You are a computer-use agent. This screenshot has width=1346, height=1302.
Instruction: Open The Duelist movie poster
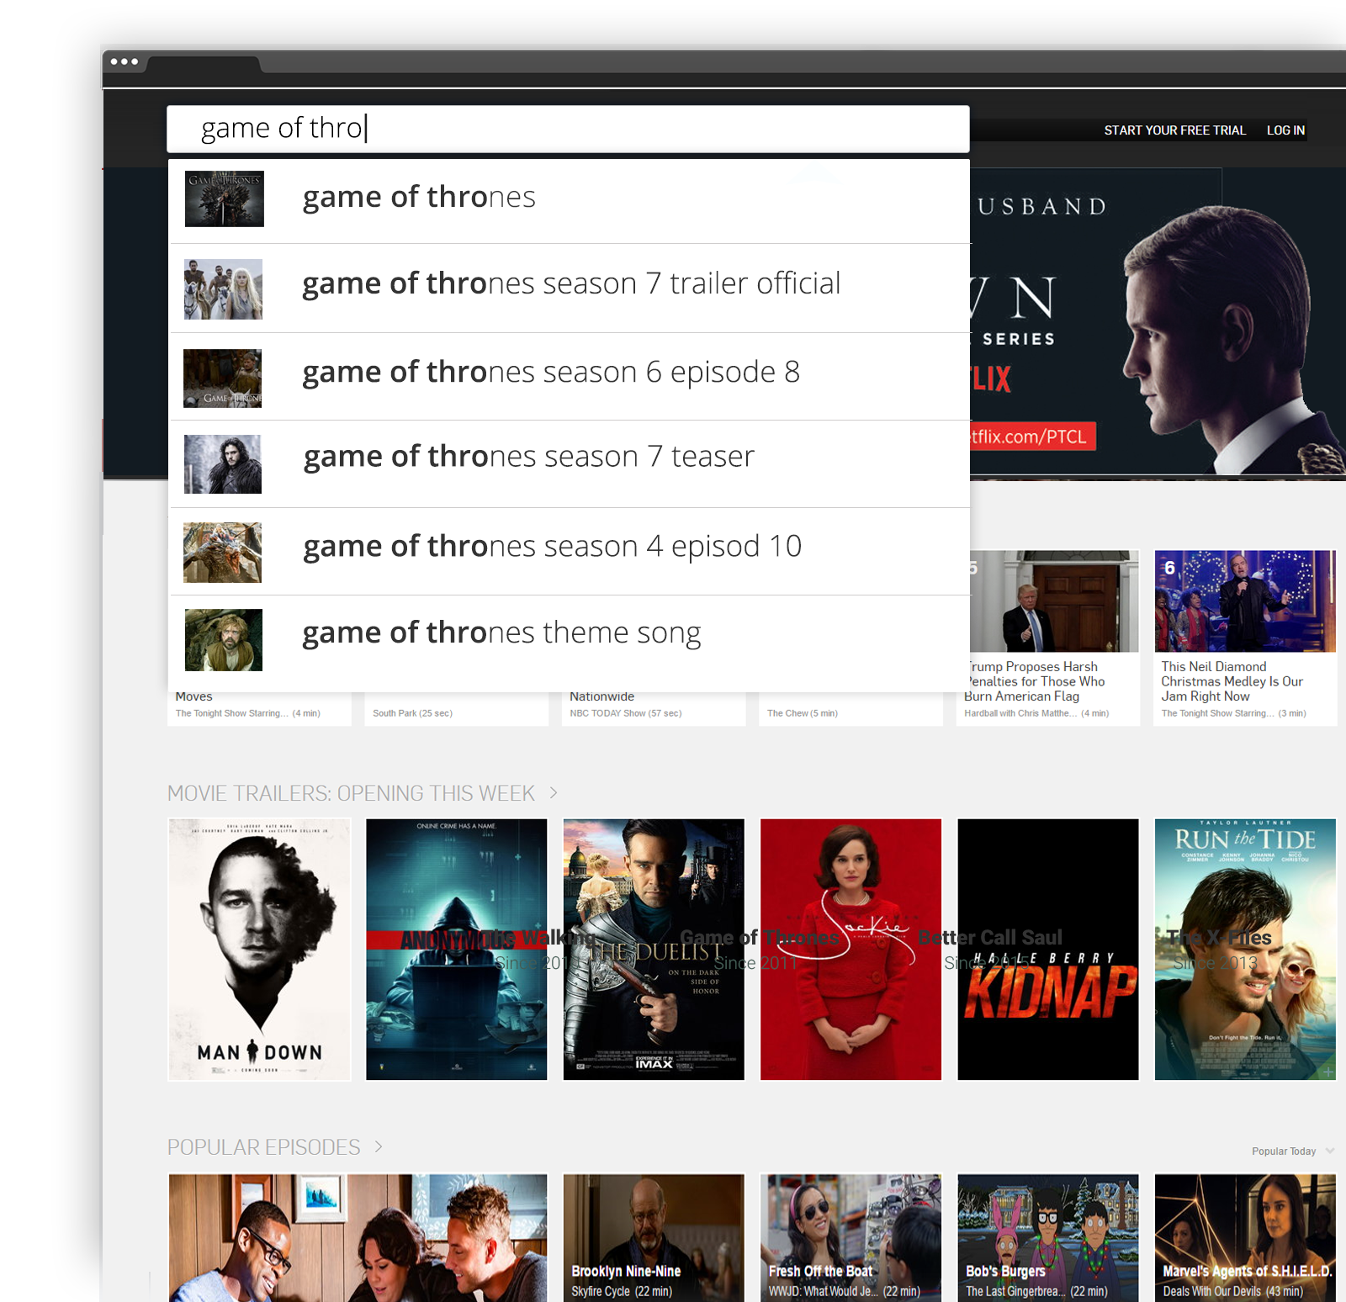(x=654, y=950)
